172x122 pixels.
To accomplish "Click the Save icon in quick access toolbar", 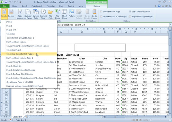I will pyautogui.click(x=6, y=2).
